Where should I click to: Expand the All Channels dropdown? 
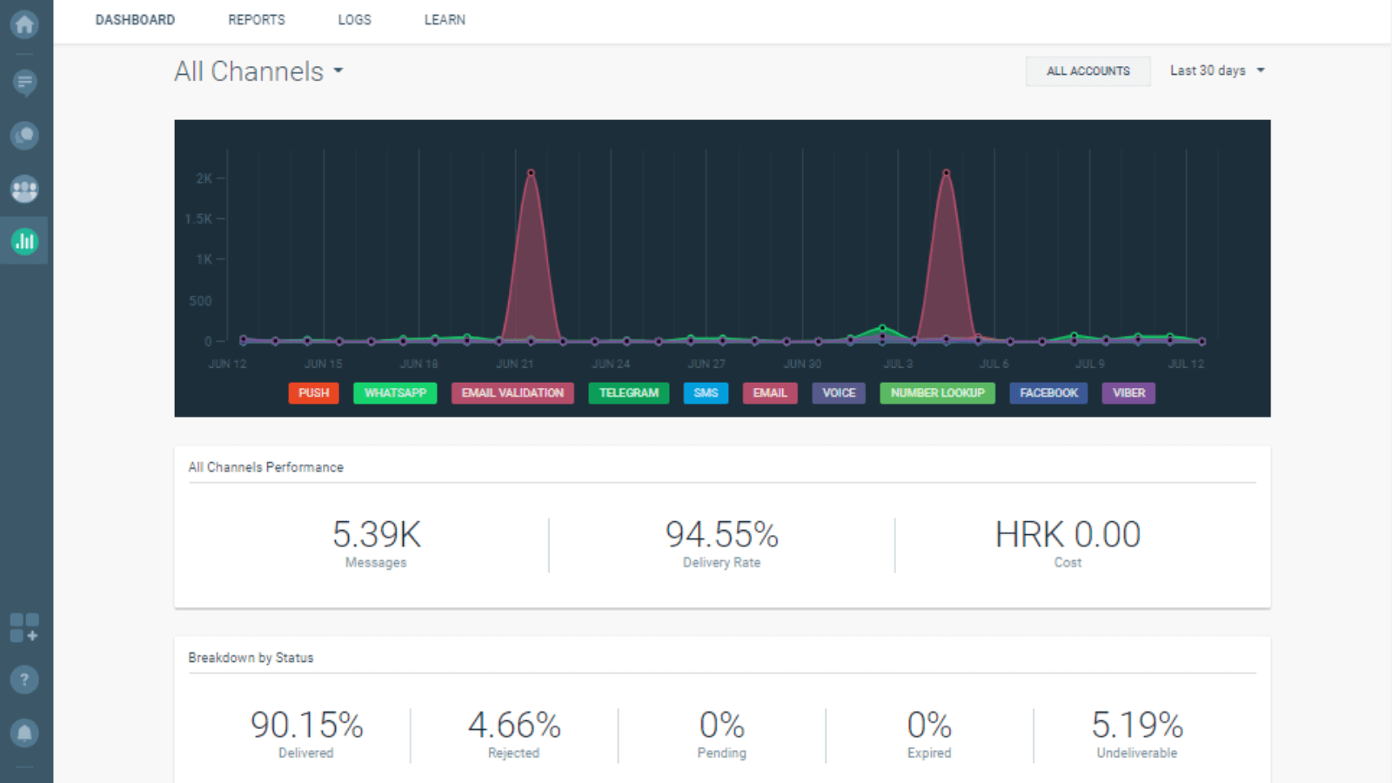[259, 71]
